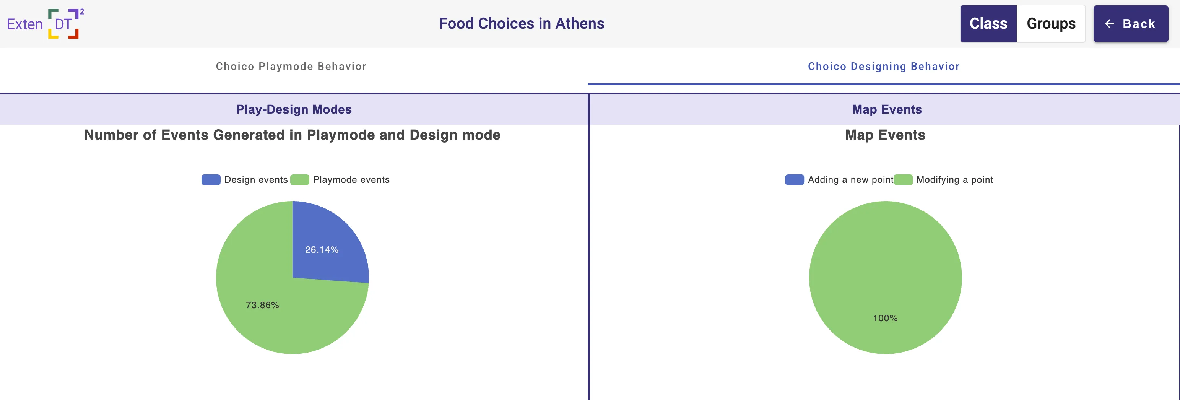
Task: Click the Map Events section header
Action: pos(886,109)
